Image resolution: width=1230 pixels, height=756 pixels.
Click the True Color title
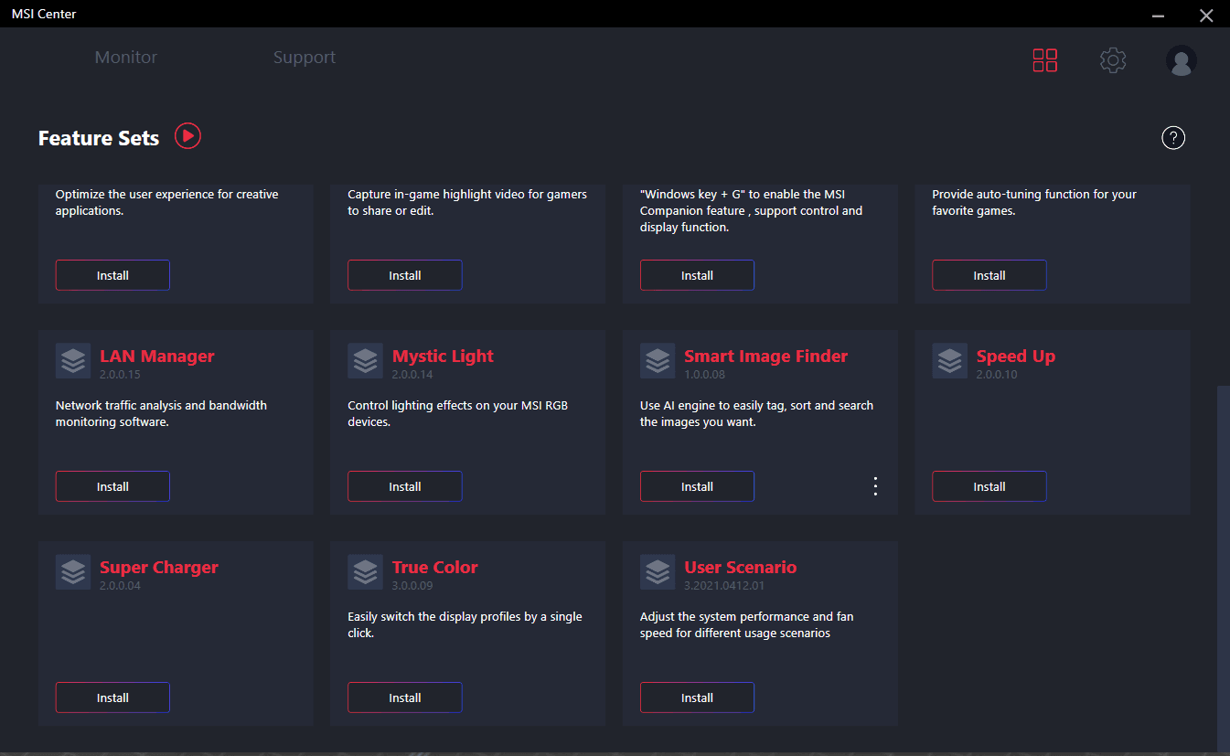click(x=435, y=568)
